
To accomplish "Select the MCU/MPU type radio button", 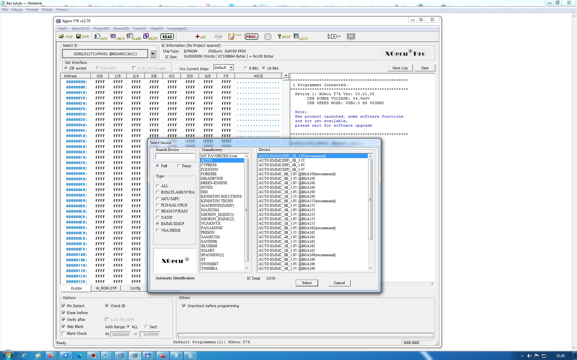I will point(157,199).
